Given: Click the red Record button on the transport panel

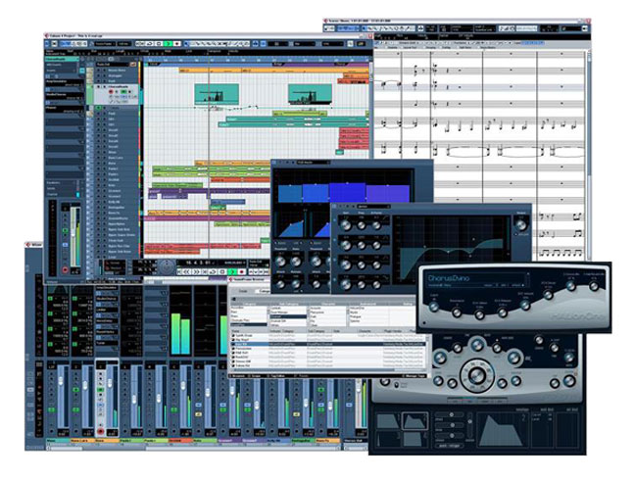Looking at the screenshot, I should (x=242, y=271).
